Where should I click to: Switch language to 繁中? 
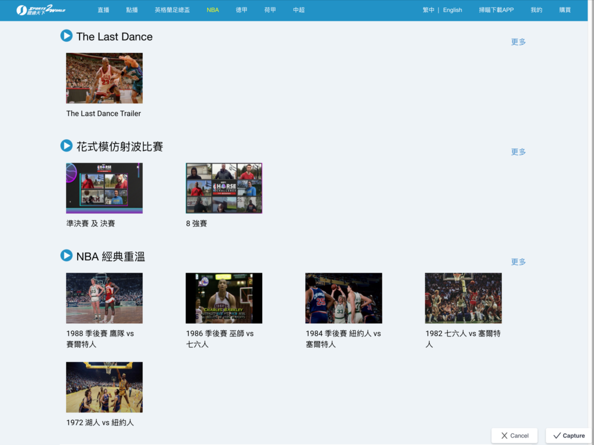[429, 10]
